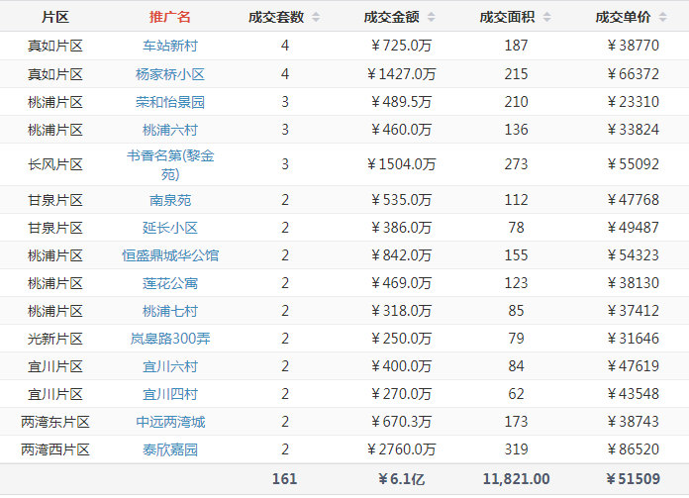Open the 桃浦六村 link

170,130
